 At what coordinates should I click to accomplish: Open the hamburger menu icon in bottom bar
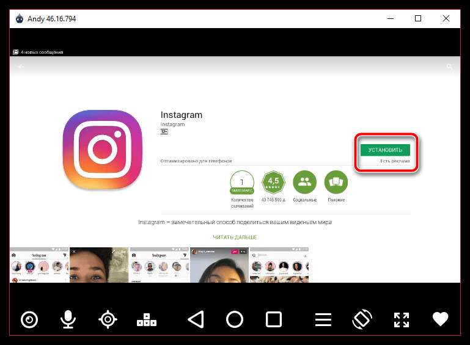(323, 319)
